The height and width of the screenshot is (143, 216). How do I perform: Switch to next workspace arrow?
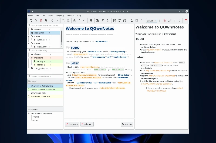[x=180, y=21]
